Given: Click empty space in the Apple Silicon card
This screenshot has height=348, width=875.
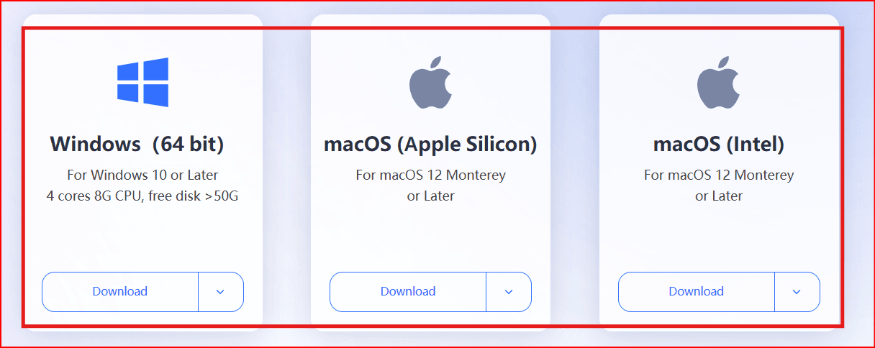Looking at the screenshot, I should click(x=430, y=237).
